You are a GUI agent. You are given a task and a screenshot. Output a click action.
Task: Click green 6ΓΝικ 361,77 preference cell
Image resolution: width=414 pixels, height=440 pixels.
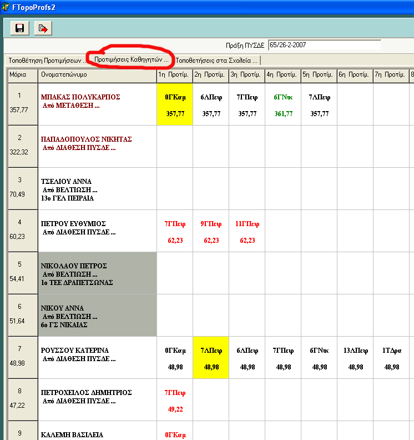pos(282,104)
